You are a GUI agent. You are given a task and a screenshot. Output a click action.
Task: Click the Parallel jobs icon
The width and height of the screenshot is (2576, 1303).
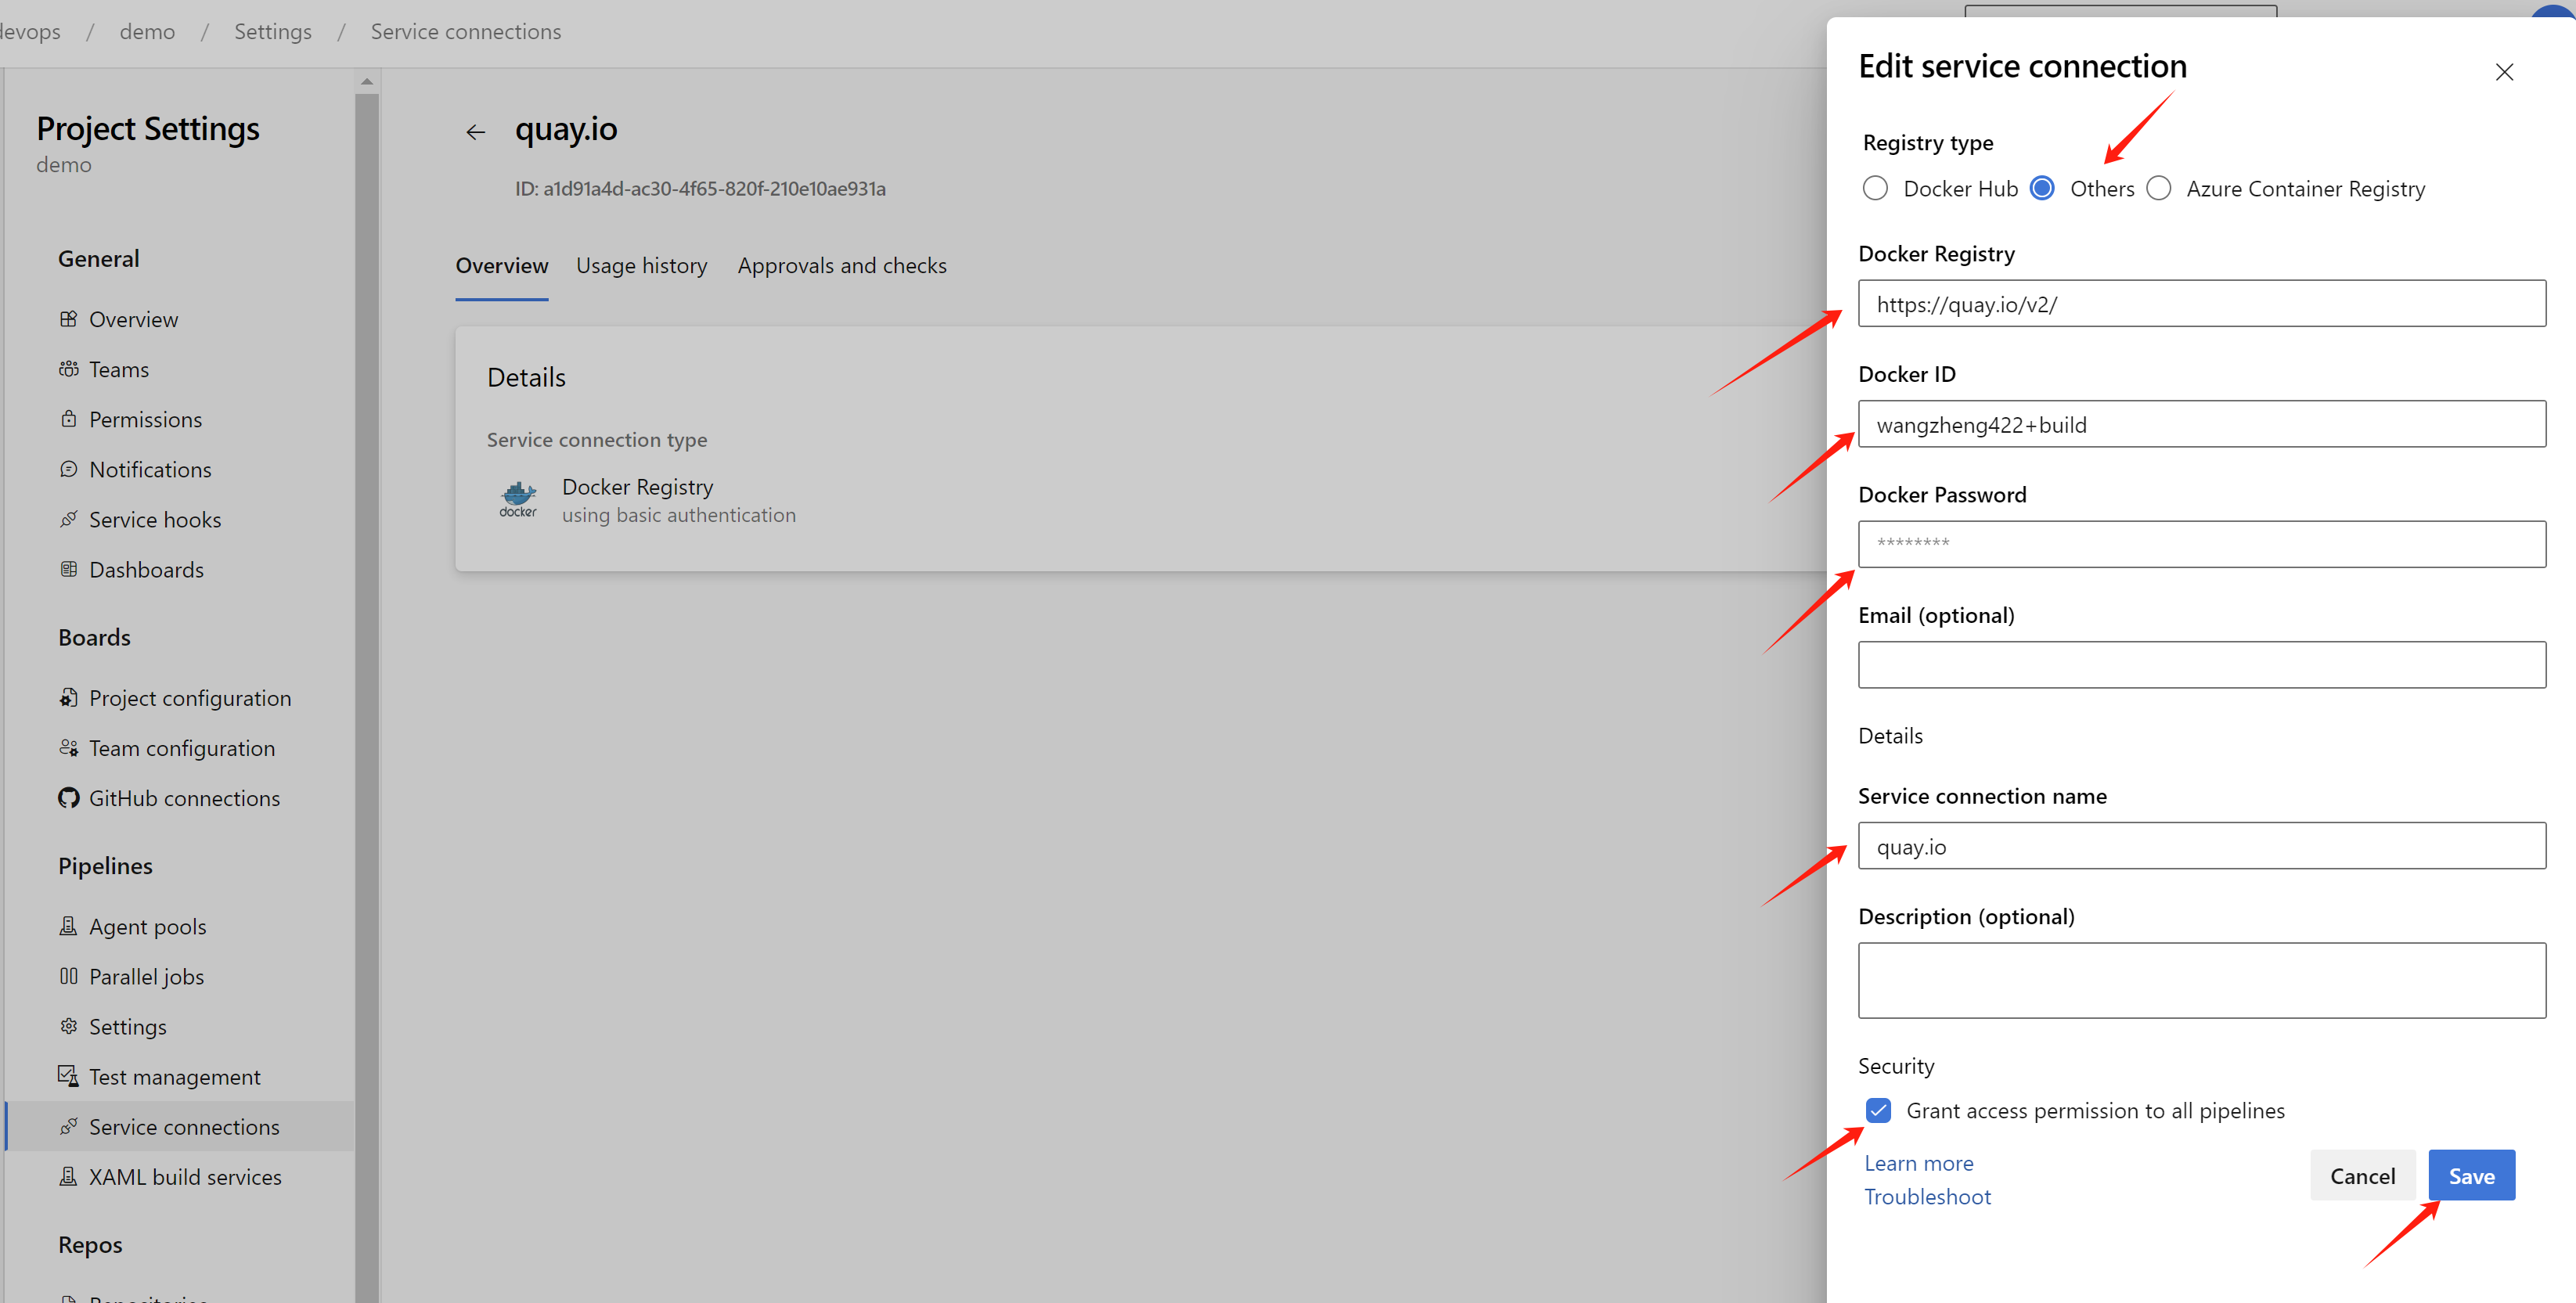(x=68, y=976)
